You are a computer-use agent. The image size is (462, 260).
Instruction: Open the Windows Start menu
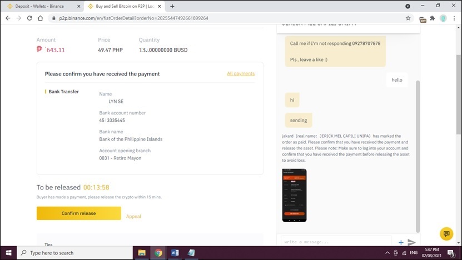8,253
